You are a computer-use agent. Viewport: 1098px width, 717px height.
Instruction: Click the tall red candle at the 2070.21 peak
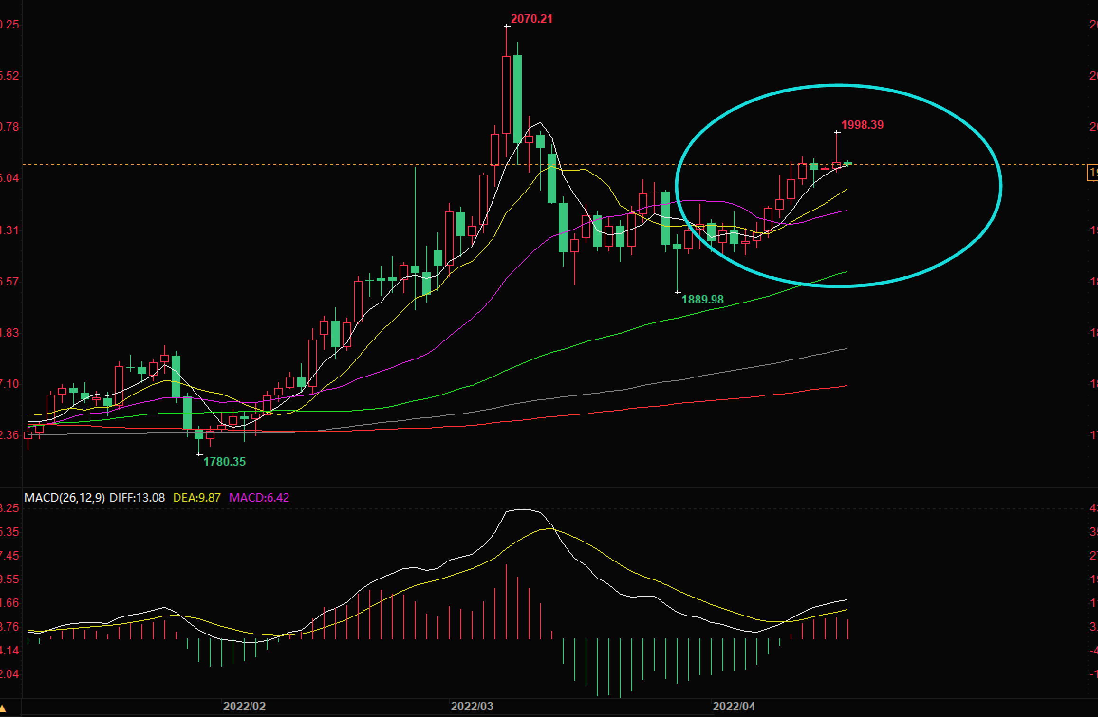tap(506, 95)
